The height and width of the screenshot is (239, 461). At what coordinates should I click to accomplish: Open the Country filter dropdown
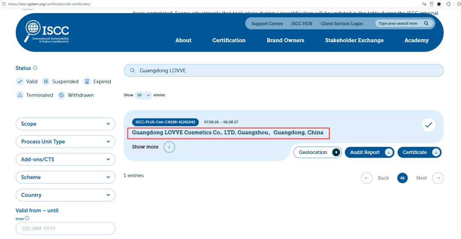tap(65, 195)
